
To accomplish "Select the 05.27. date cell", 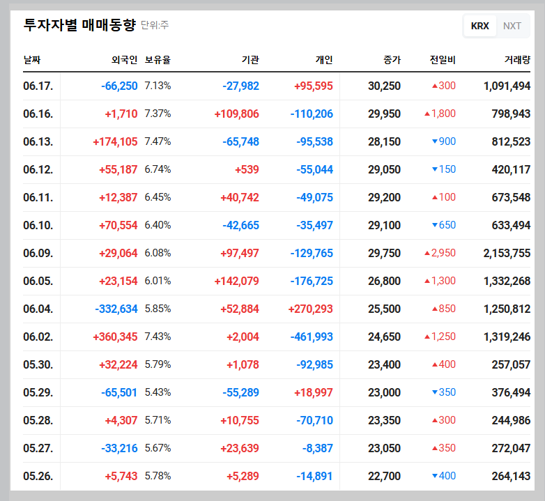I will click(x=38, y=448).
